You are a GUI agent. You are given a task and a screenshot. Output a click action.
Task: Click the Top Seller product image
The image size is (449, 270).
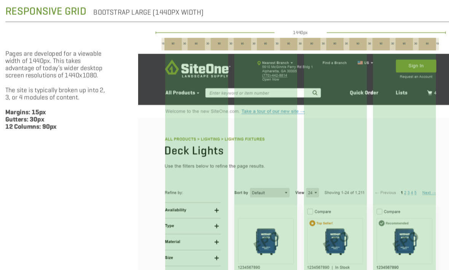pyautogui.click(x=336, y=241)
